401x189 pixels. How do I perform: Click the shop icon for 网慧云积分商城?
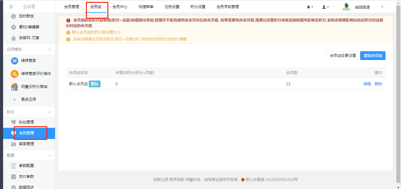tap(14, 87)
